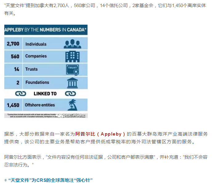Screen dimensions: 219x188
Task: Click the three-person Individuals icon
Action: [72, 44]
